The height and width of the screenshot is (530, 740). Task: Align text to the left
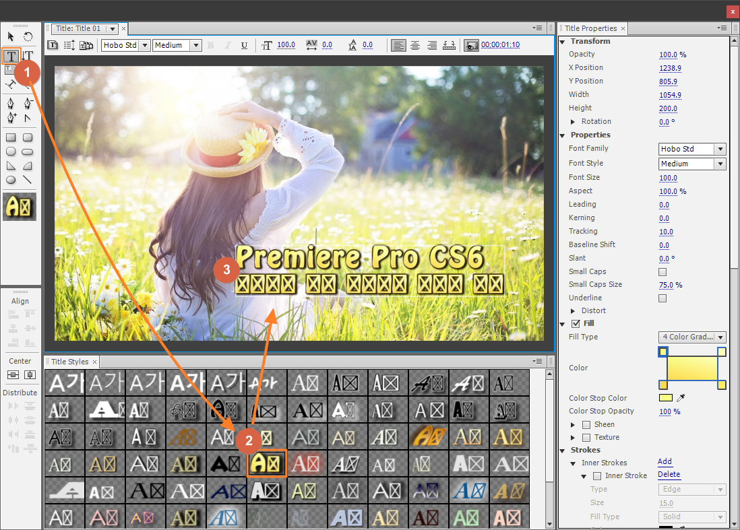coord(398,45)
